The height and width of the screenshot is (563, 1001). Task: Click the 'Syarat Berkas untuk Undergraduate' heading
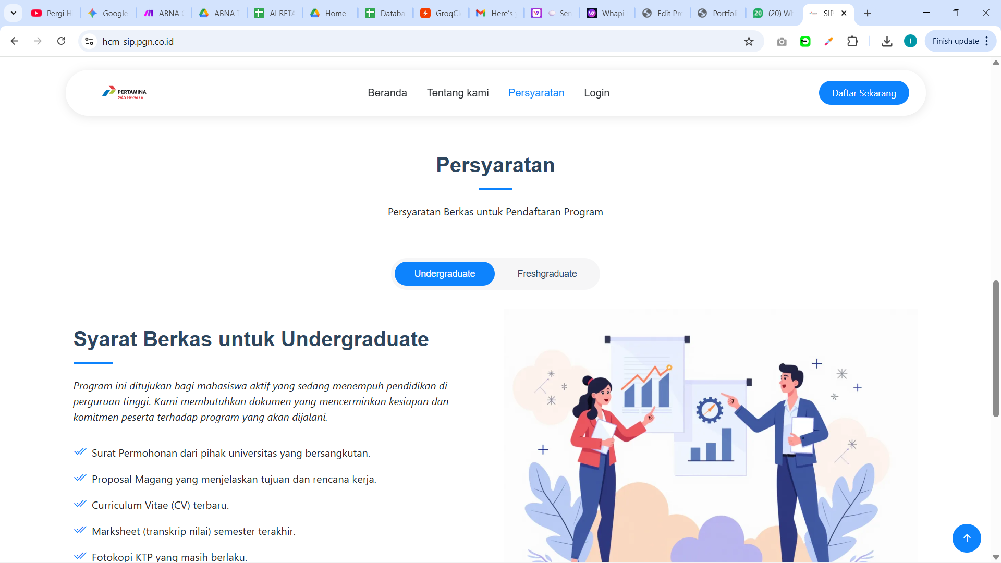pyautogui.click(x=251, y=339)
